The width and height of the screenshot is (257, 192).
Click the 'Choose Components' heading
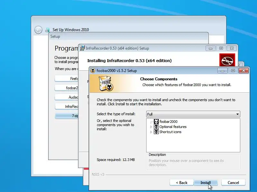click(x=159, y=79)
